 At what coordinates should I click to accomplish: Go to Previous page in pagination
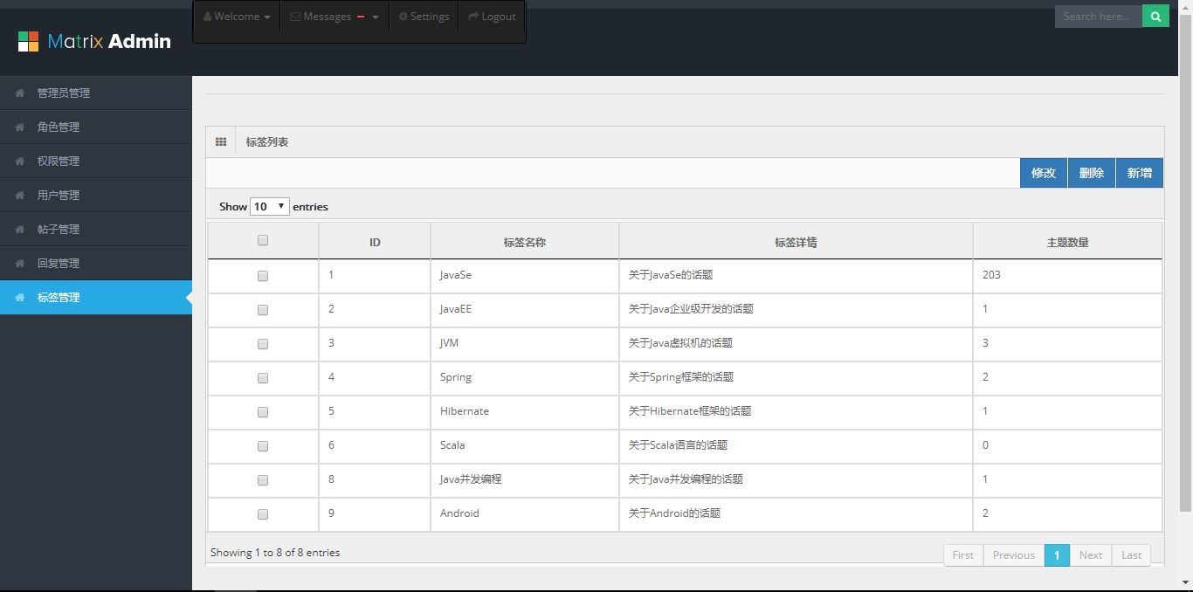1014,555
